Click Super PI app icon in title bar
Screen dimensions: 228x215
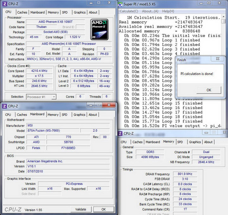[x=120, y=4]
